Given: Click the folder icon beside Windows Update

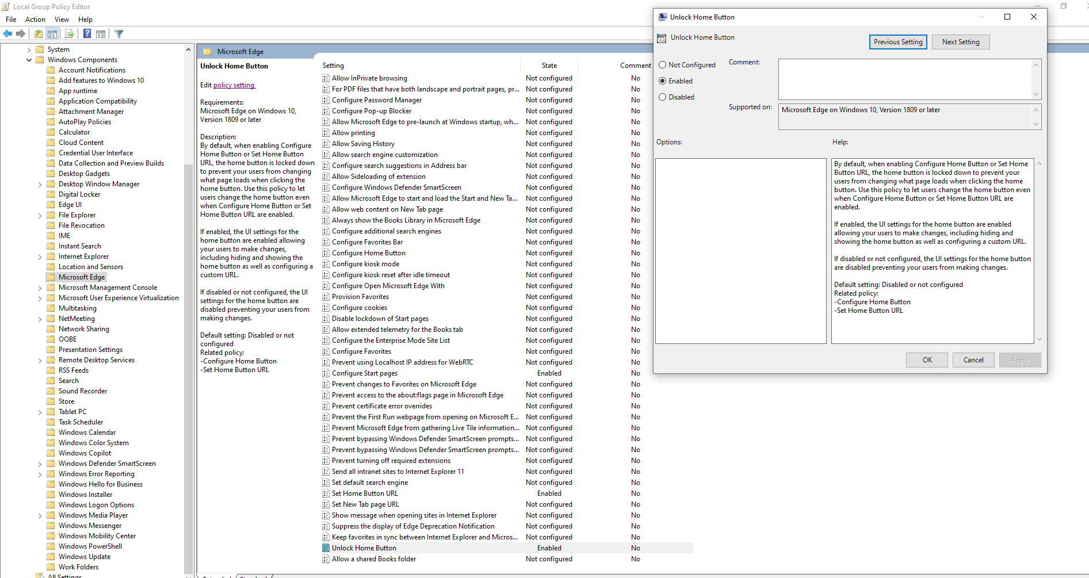Looking at the screenshot, I should click(51, 557).
